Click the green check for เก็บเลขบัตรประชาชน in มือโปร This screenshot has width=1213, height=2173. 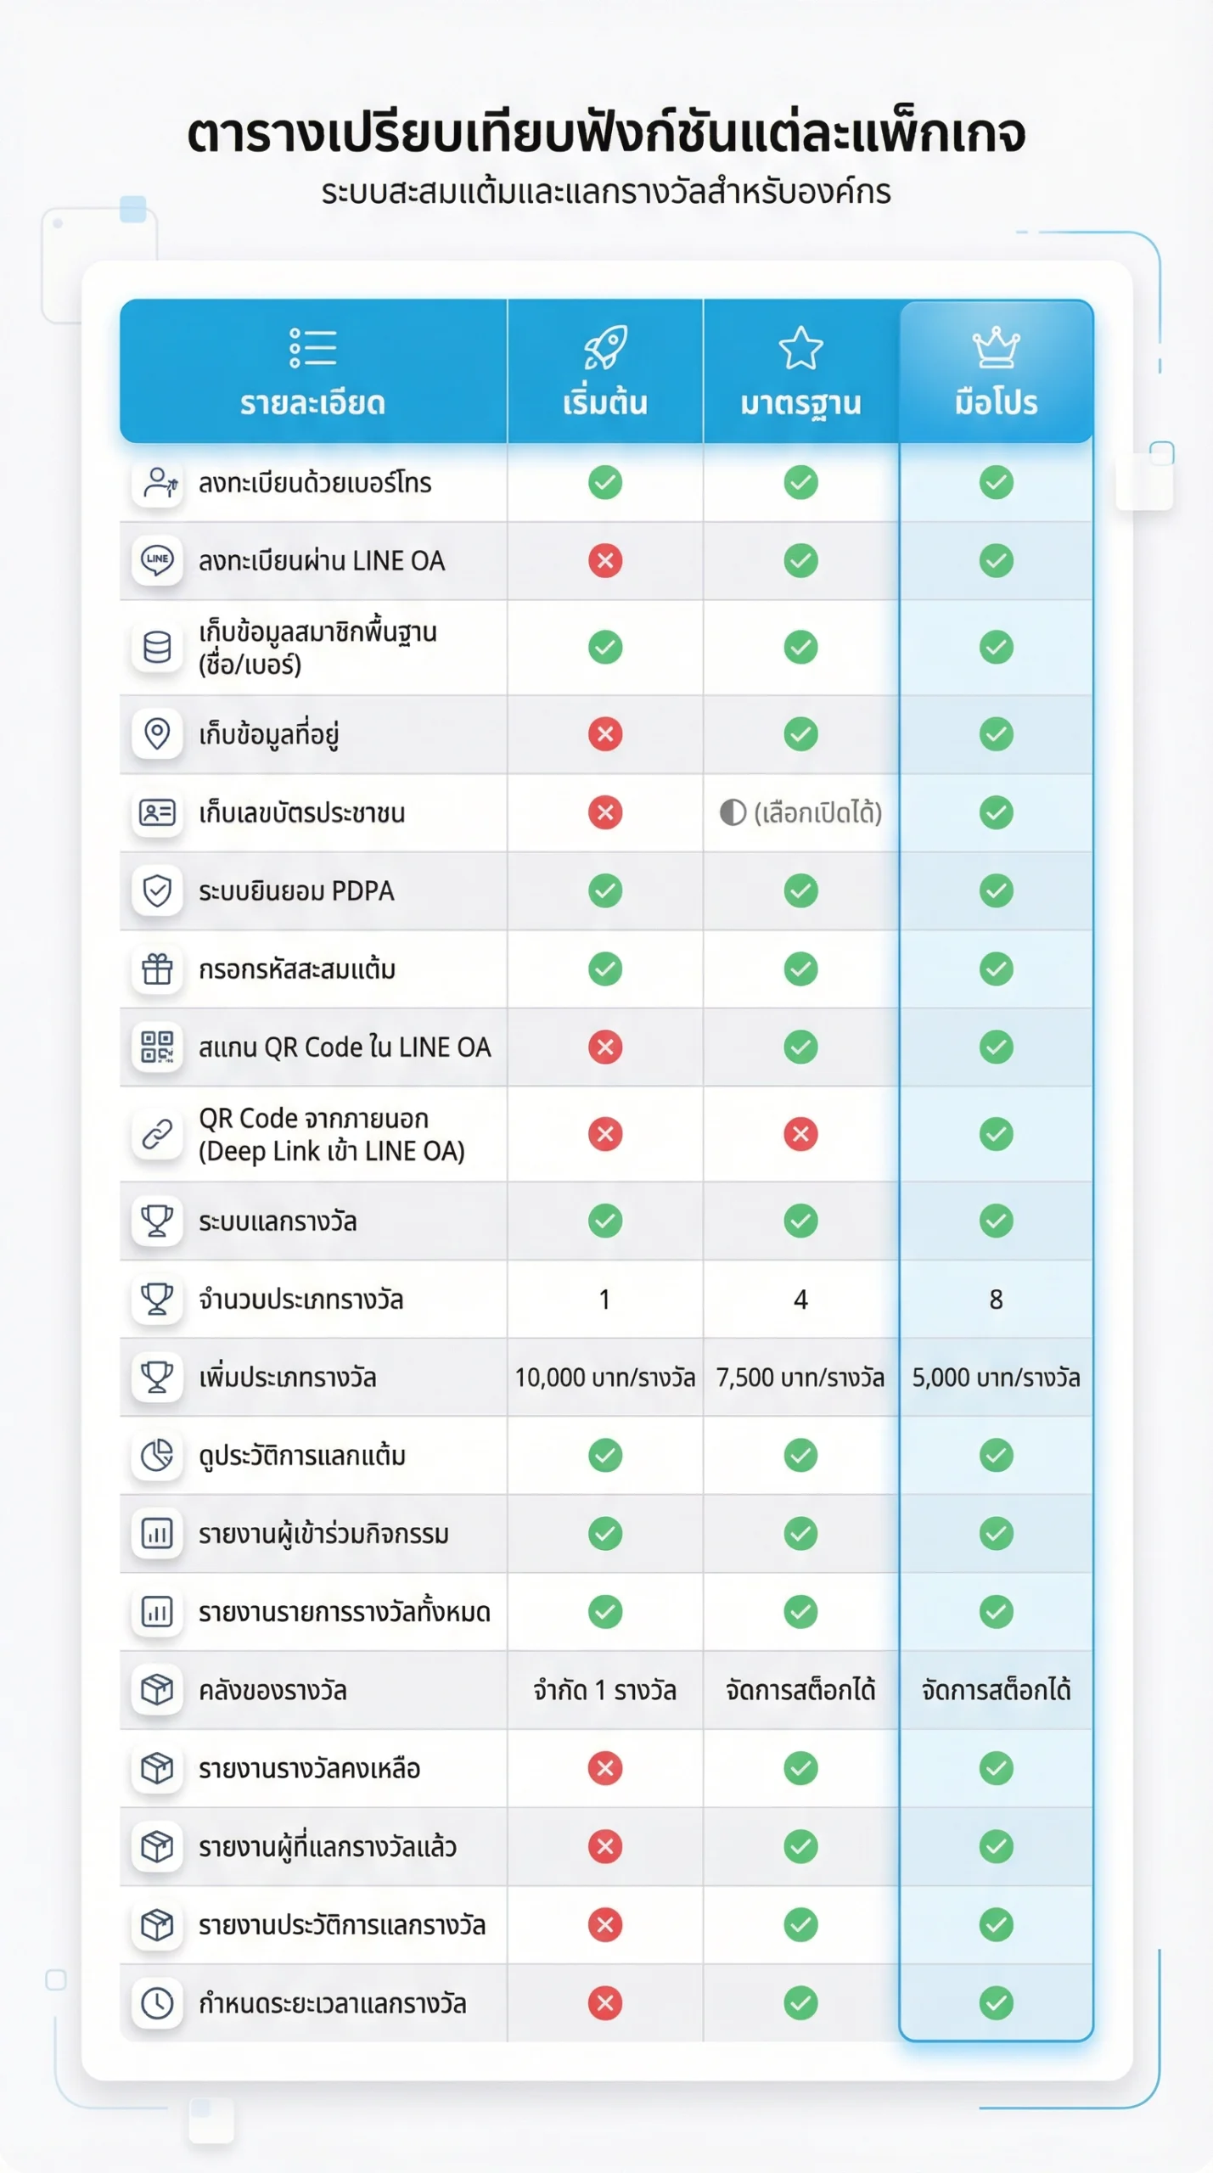996,812
